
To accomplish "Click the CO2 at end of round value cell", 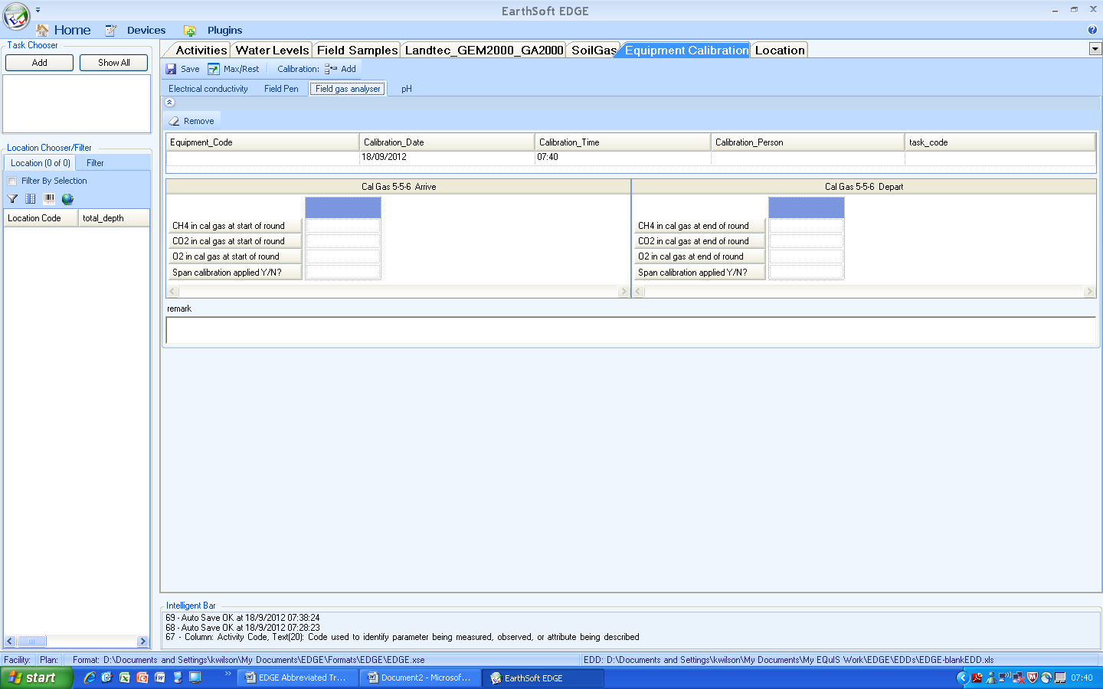I will pyautogui.click(x=806, y=241).
